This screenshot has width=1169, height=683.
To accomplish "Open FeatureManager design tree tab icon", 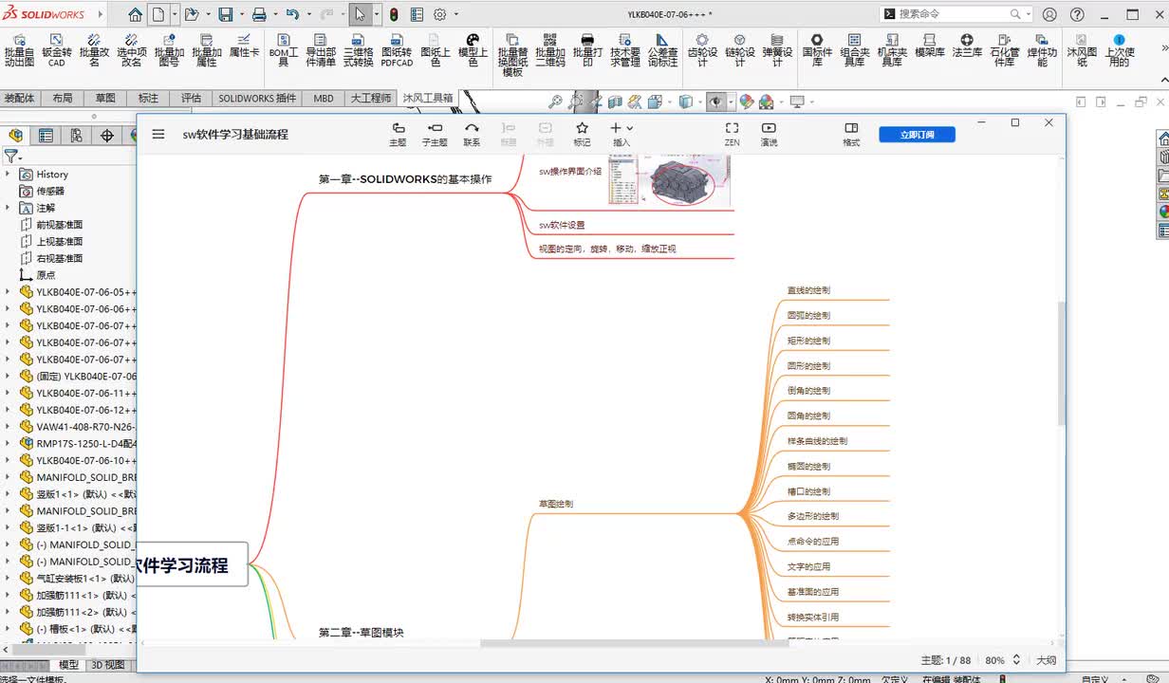I will [x=15, y=136].
